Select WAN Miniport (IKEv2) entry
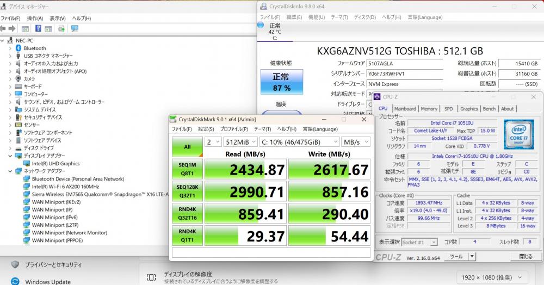This screenshot has width=544, height=285. (x=56, y=202)
